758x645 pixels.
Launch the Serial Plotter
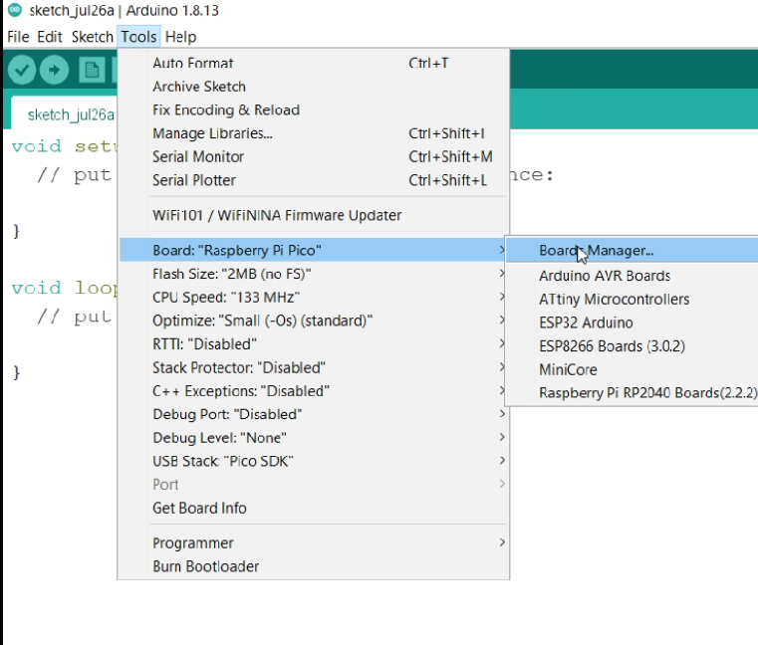click(313, 180)
